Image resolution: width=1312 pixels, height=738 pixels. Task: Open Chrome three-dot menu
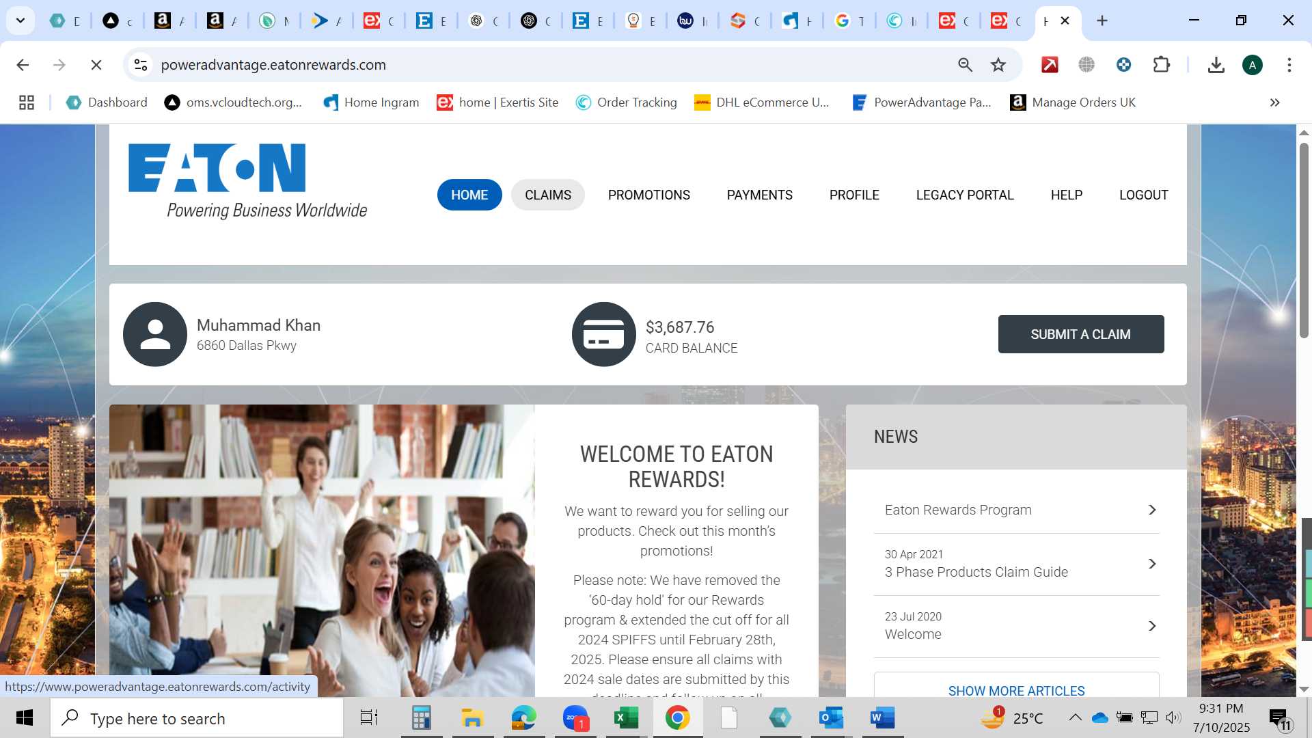[1289, 65]
